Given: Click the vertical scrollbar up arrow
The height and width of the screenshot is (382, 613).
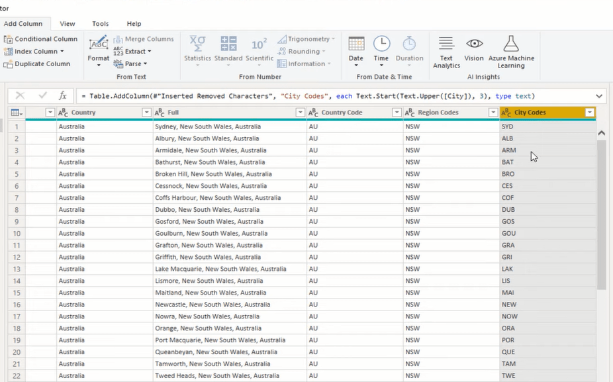Looking at the screenshot, I should tap(602, 133).
